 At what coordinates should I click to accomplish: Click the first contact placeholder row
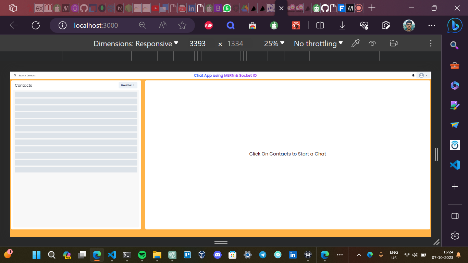click(76, 95)
